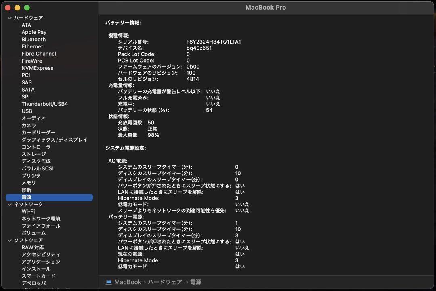This screenshot has height=291, width=436.
Task: Select カメラ in the sidebar
Action: point(29,126)
